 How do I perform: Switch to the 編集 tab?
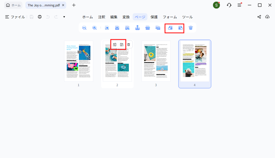coord(114,17)
